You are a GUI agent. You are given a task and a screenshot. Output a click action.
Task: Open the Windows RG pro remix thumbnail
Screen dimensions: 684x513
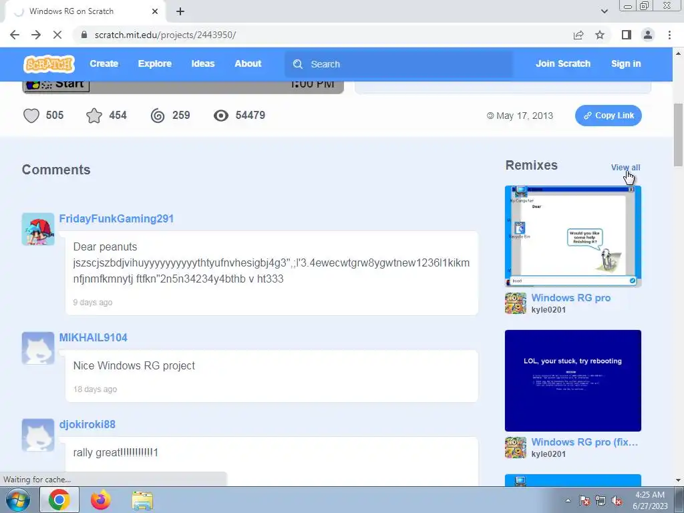click(572, 236)
